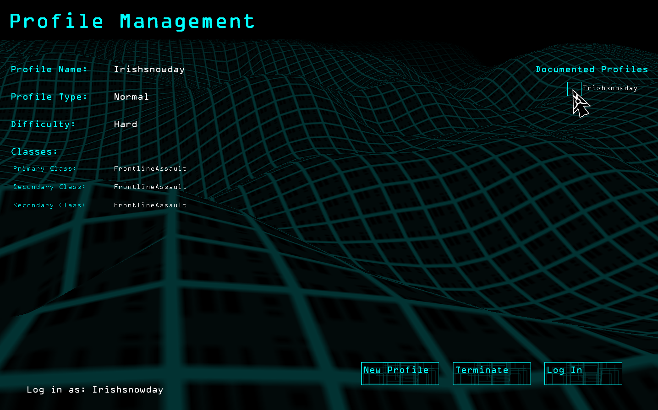Click the Log In button
Viewport: 658px width, 410px height.
[583, 373]
